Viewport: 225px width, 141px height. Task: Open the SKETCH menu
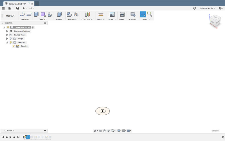coord(25,19)
